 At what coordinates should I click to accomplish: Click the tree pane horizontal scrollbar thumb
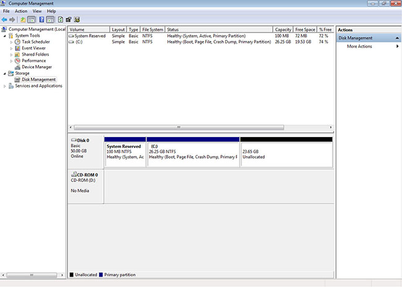point(32,275)
